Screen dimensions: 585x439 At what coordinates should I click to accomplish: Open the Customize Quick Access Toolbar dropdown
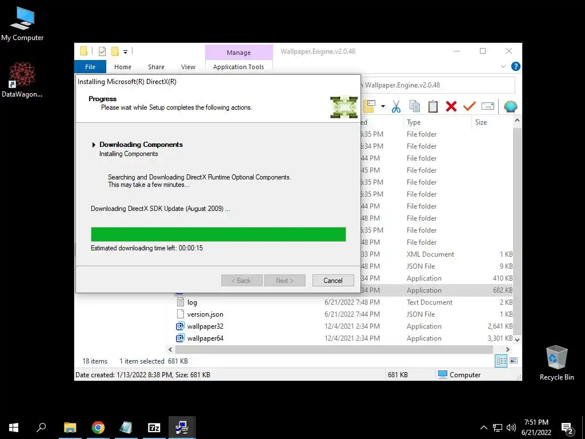click(x=125, y=52)
